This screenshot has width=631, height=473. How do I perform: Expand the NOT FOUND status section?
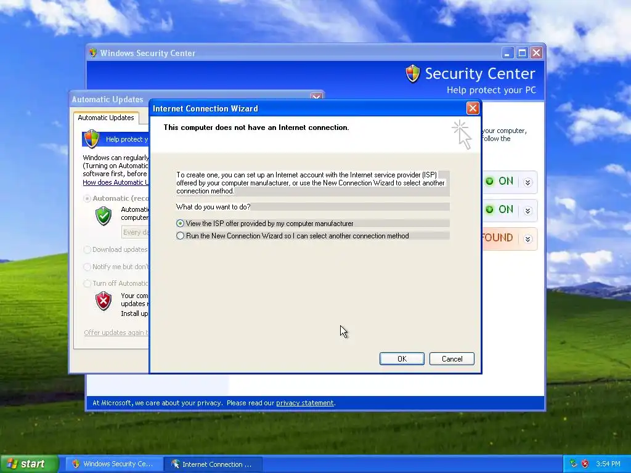pyautogui.click(x=527, y=240)
